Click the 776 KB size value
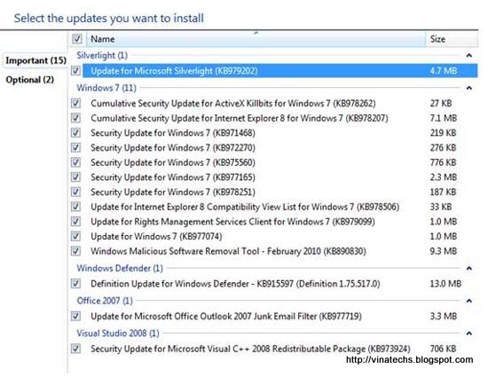 (443, 162)
